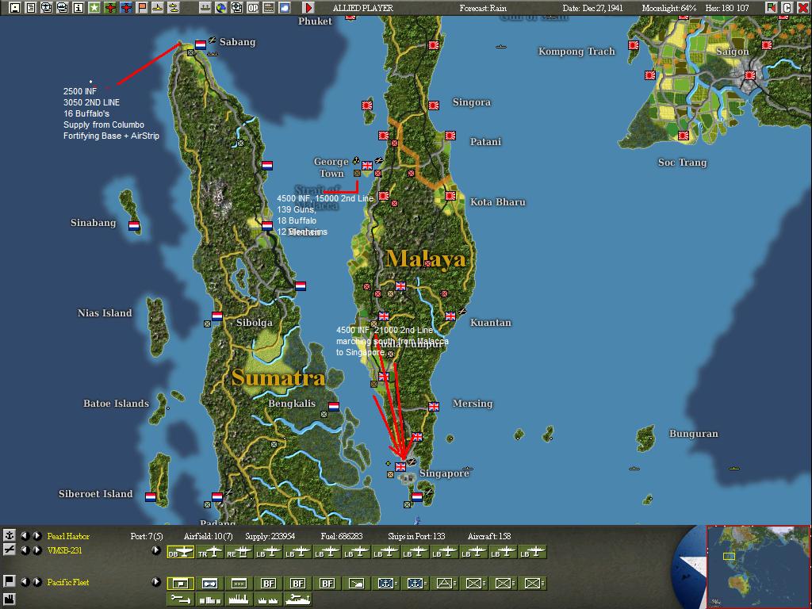
Task: Click the red arrow end turn button
Action: [x=308, y=8]
